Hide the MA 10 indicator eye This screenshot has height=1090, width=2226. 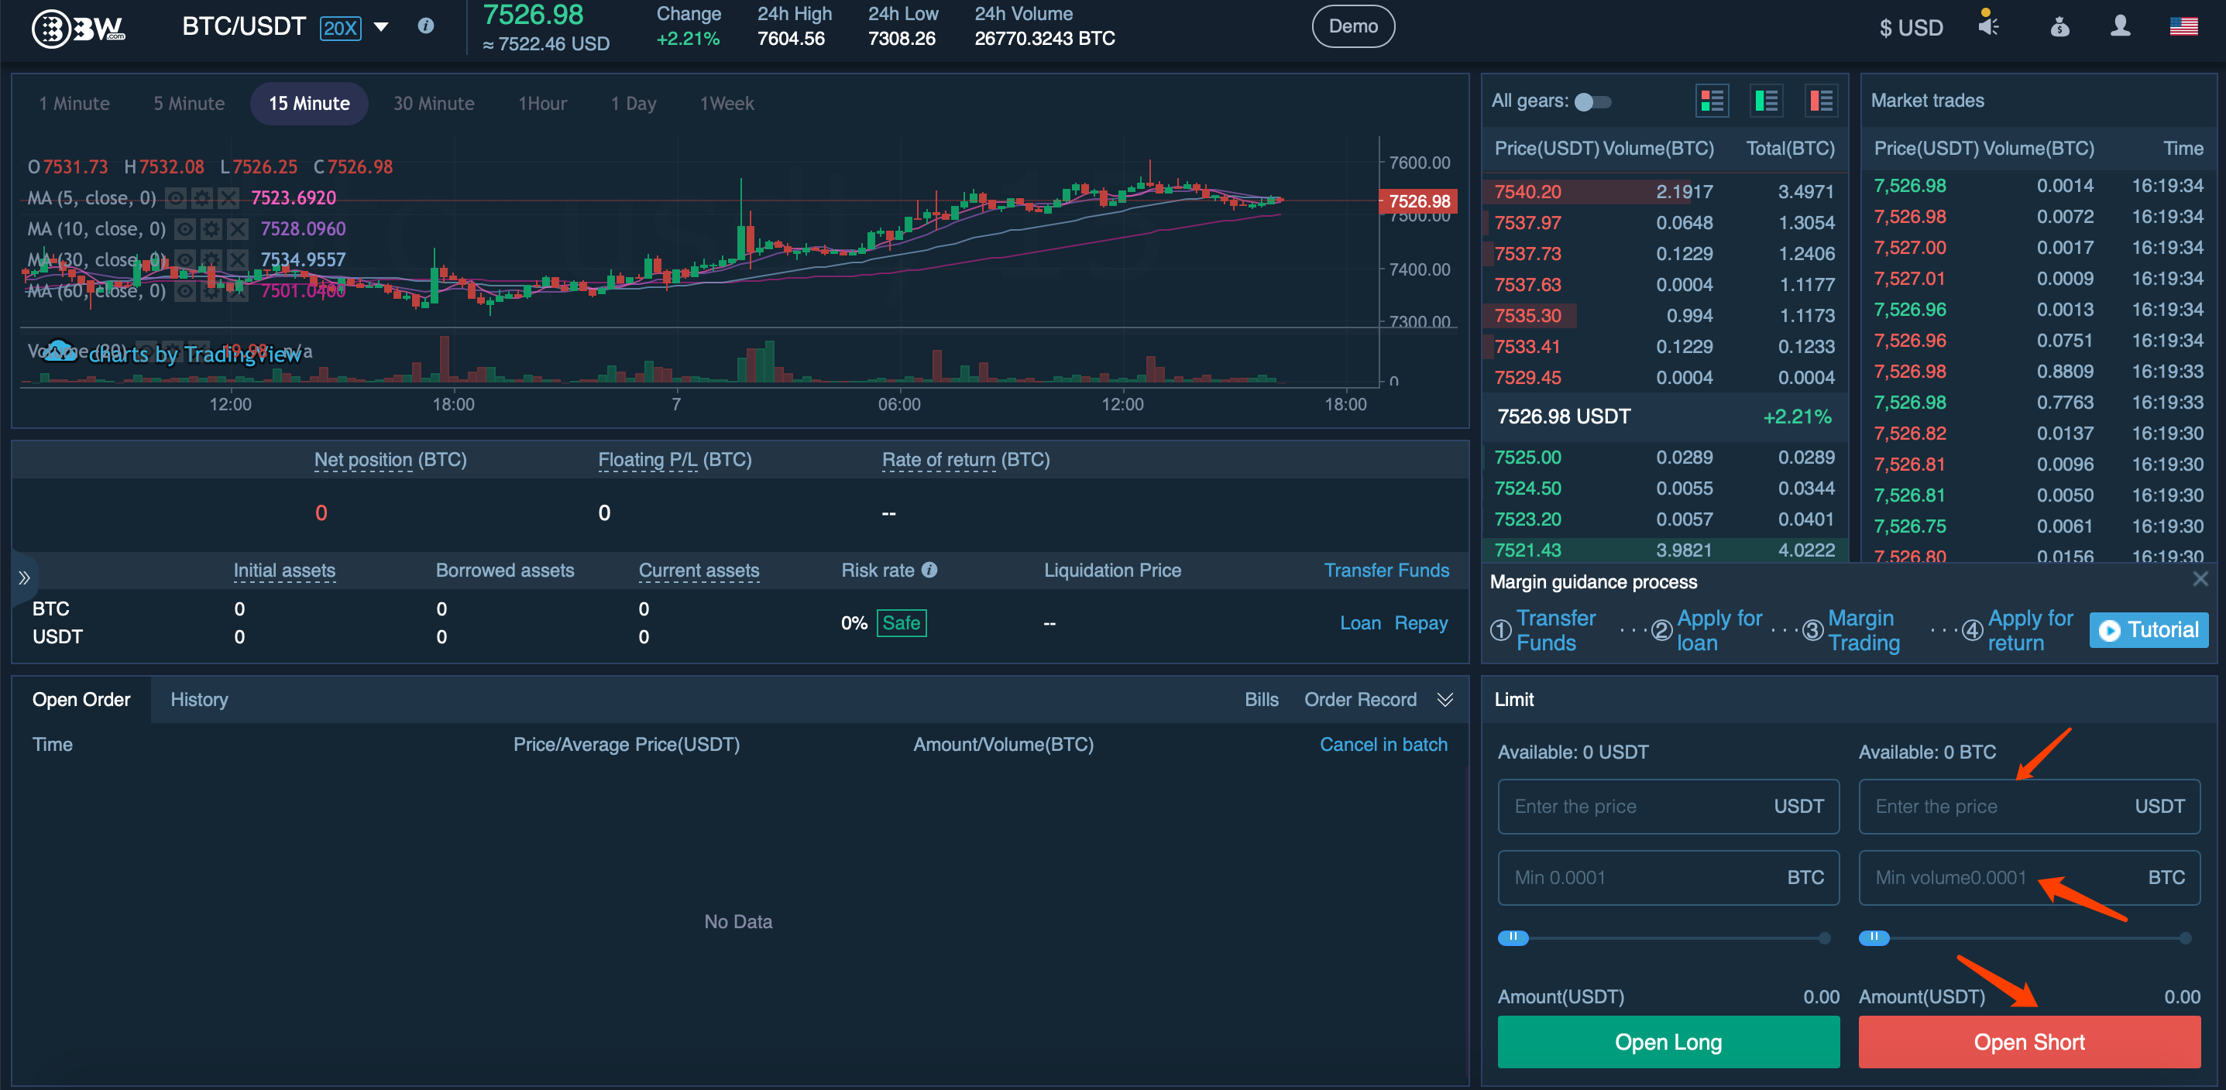point(184,229)
